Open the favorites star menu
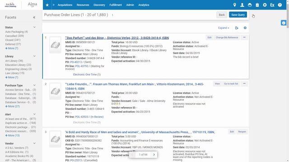The width and height of the screenshot is (289, 162). click(x=47, y=5)
